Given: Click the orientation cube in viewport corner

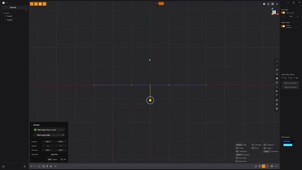Looking at the screenshot, I should [x=274, y=12].
